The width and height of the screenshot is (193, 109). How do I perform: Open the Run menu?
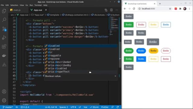31,5
